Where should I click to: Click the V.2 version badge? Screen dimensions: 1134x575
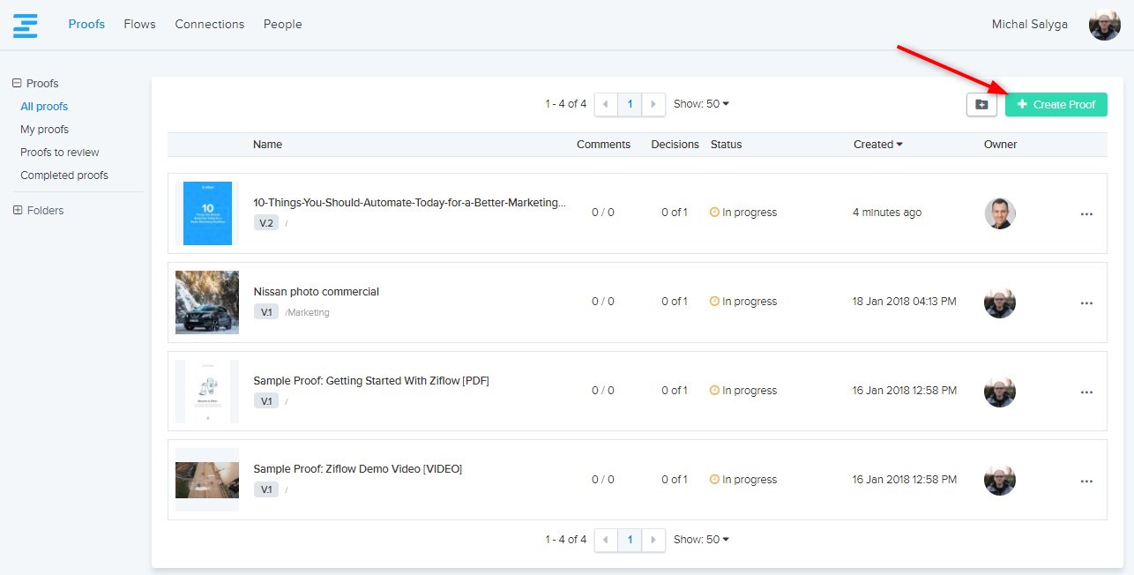point(265,223)
